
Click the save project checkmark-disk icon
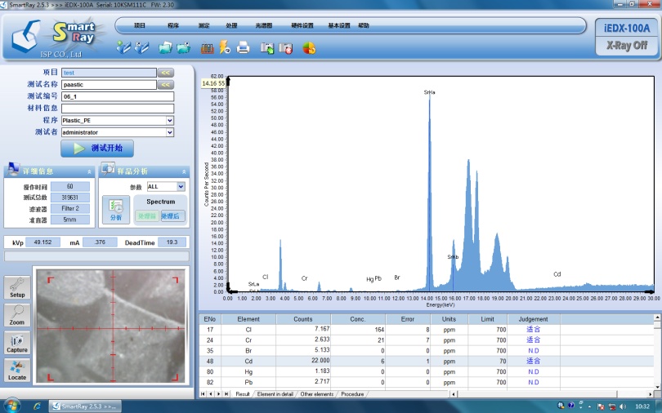[142, 47]
